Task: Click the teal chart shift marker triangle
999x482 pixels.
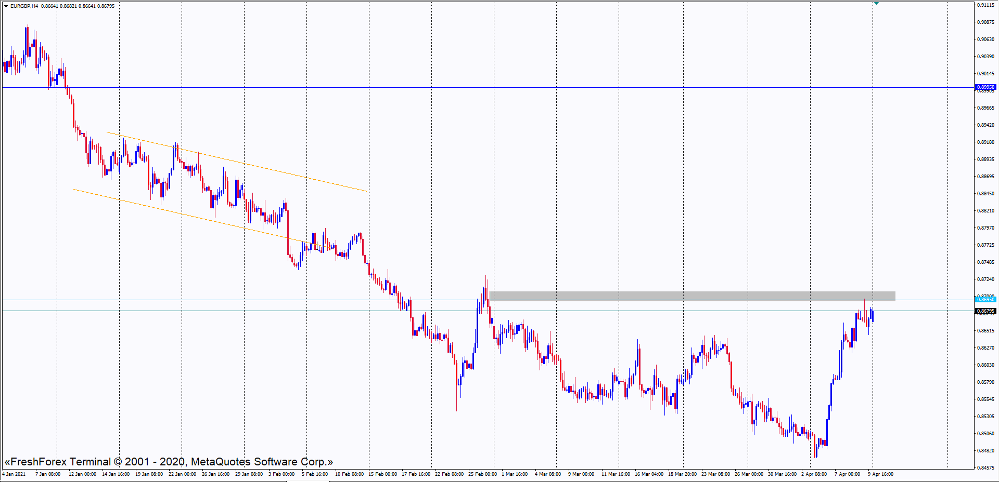Action: 876,3
